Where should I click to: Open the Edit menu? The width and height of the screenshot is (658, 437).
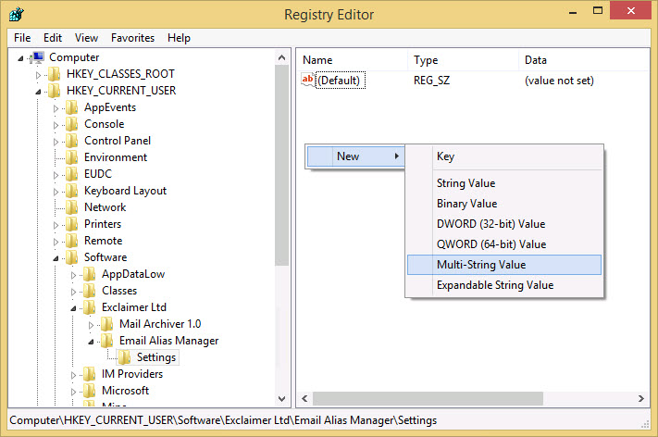(x=53, y=38)
